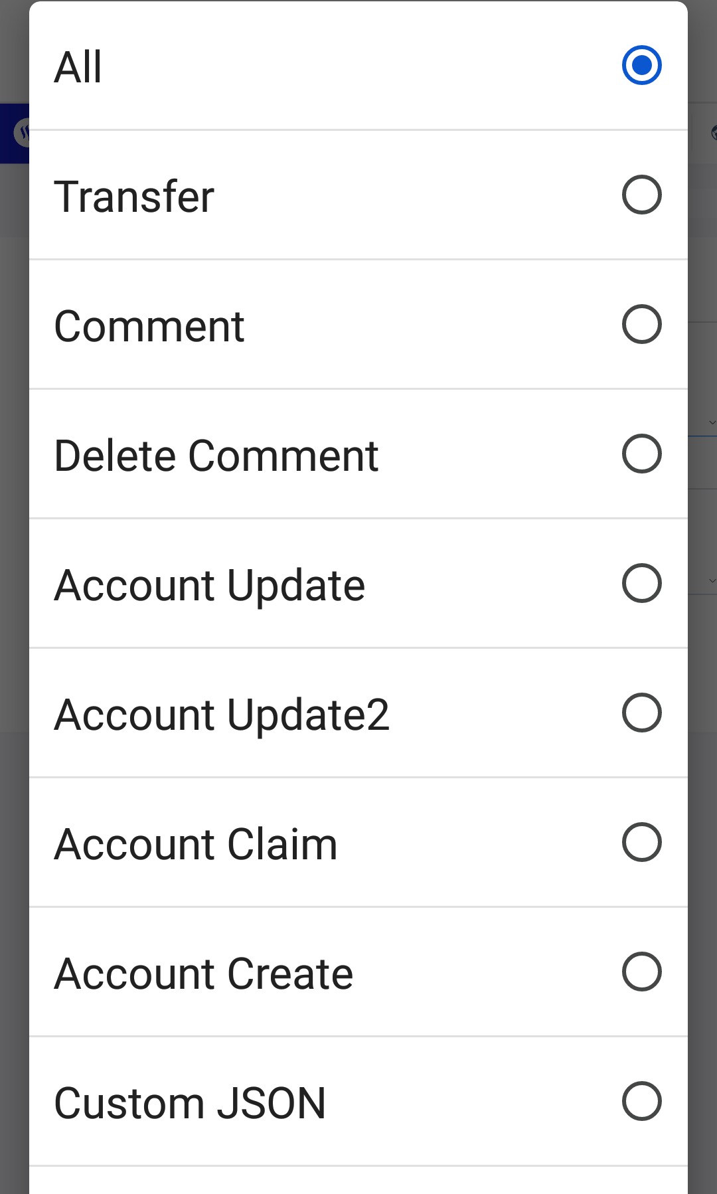Select the Account Update2 radio circle
This screenshot has width=717, height=1194.
[641, 713]
